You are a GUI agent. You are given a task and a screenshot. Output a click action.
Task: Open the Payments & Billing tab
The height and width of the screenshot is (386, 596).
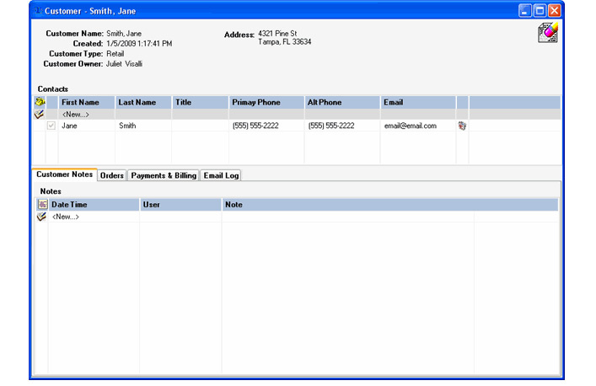click(x=164, y=175)
